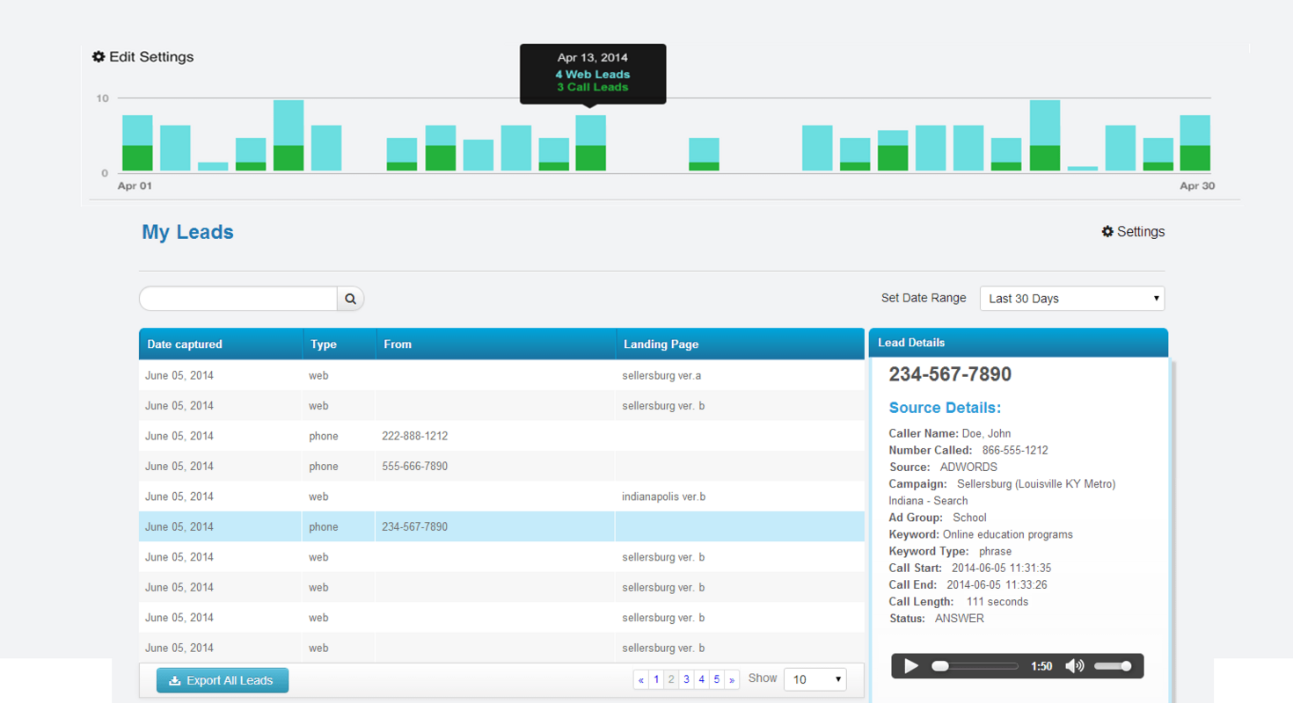Click the search magnifier icon

[350, 298]
